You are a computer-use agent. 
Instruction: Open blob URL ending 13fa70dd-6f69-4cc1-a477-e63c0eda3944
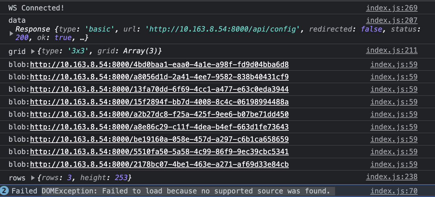click(159, 89)
